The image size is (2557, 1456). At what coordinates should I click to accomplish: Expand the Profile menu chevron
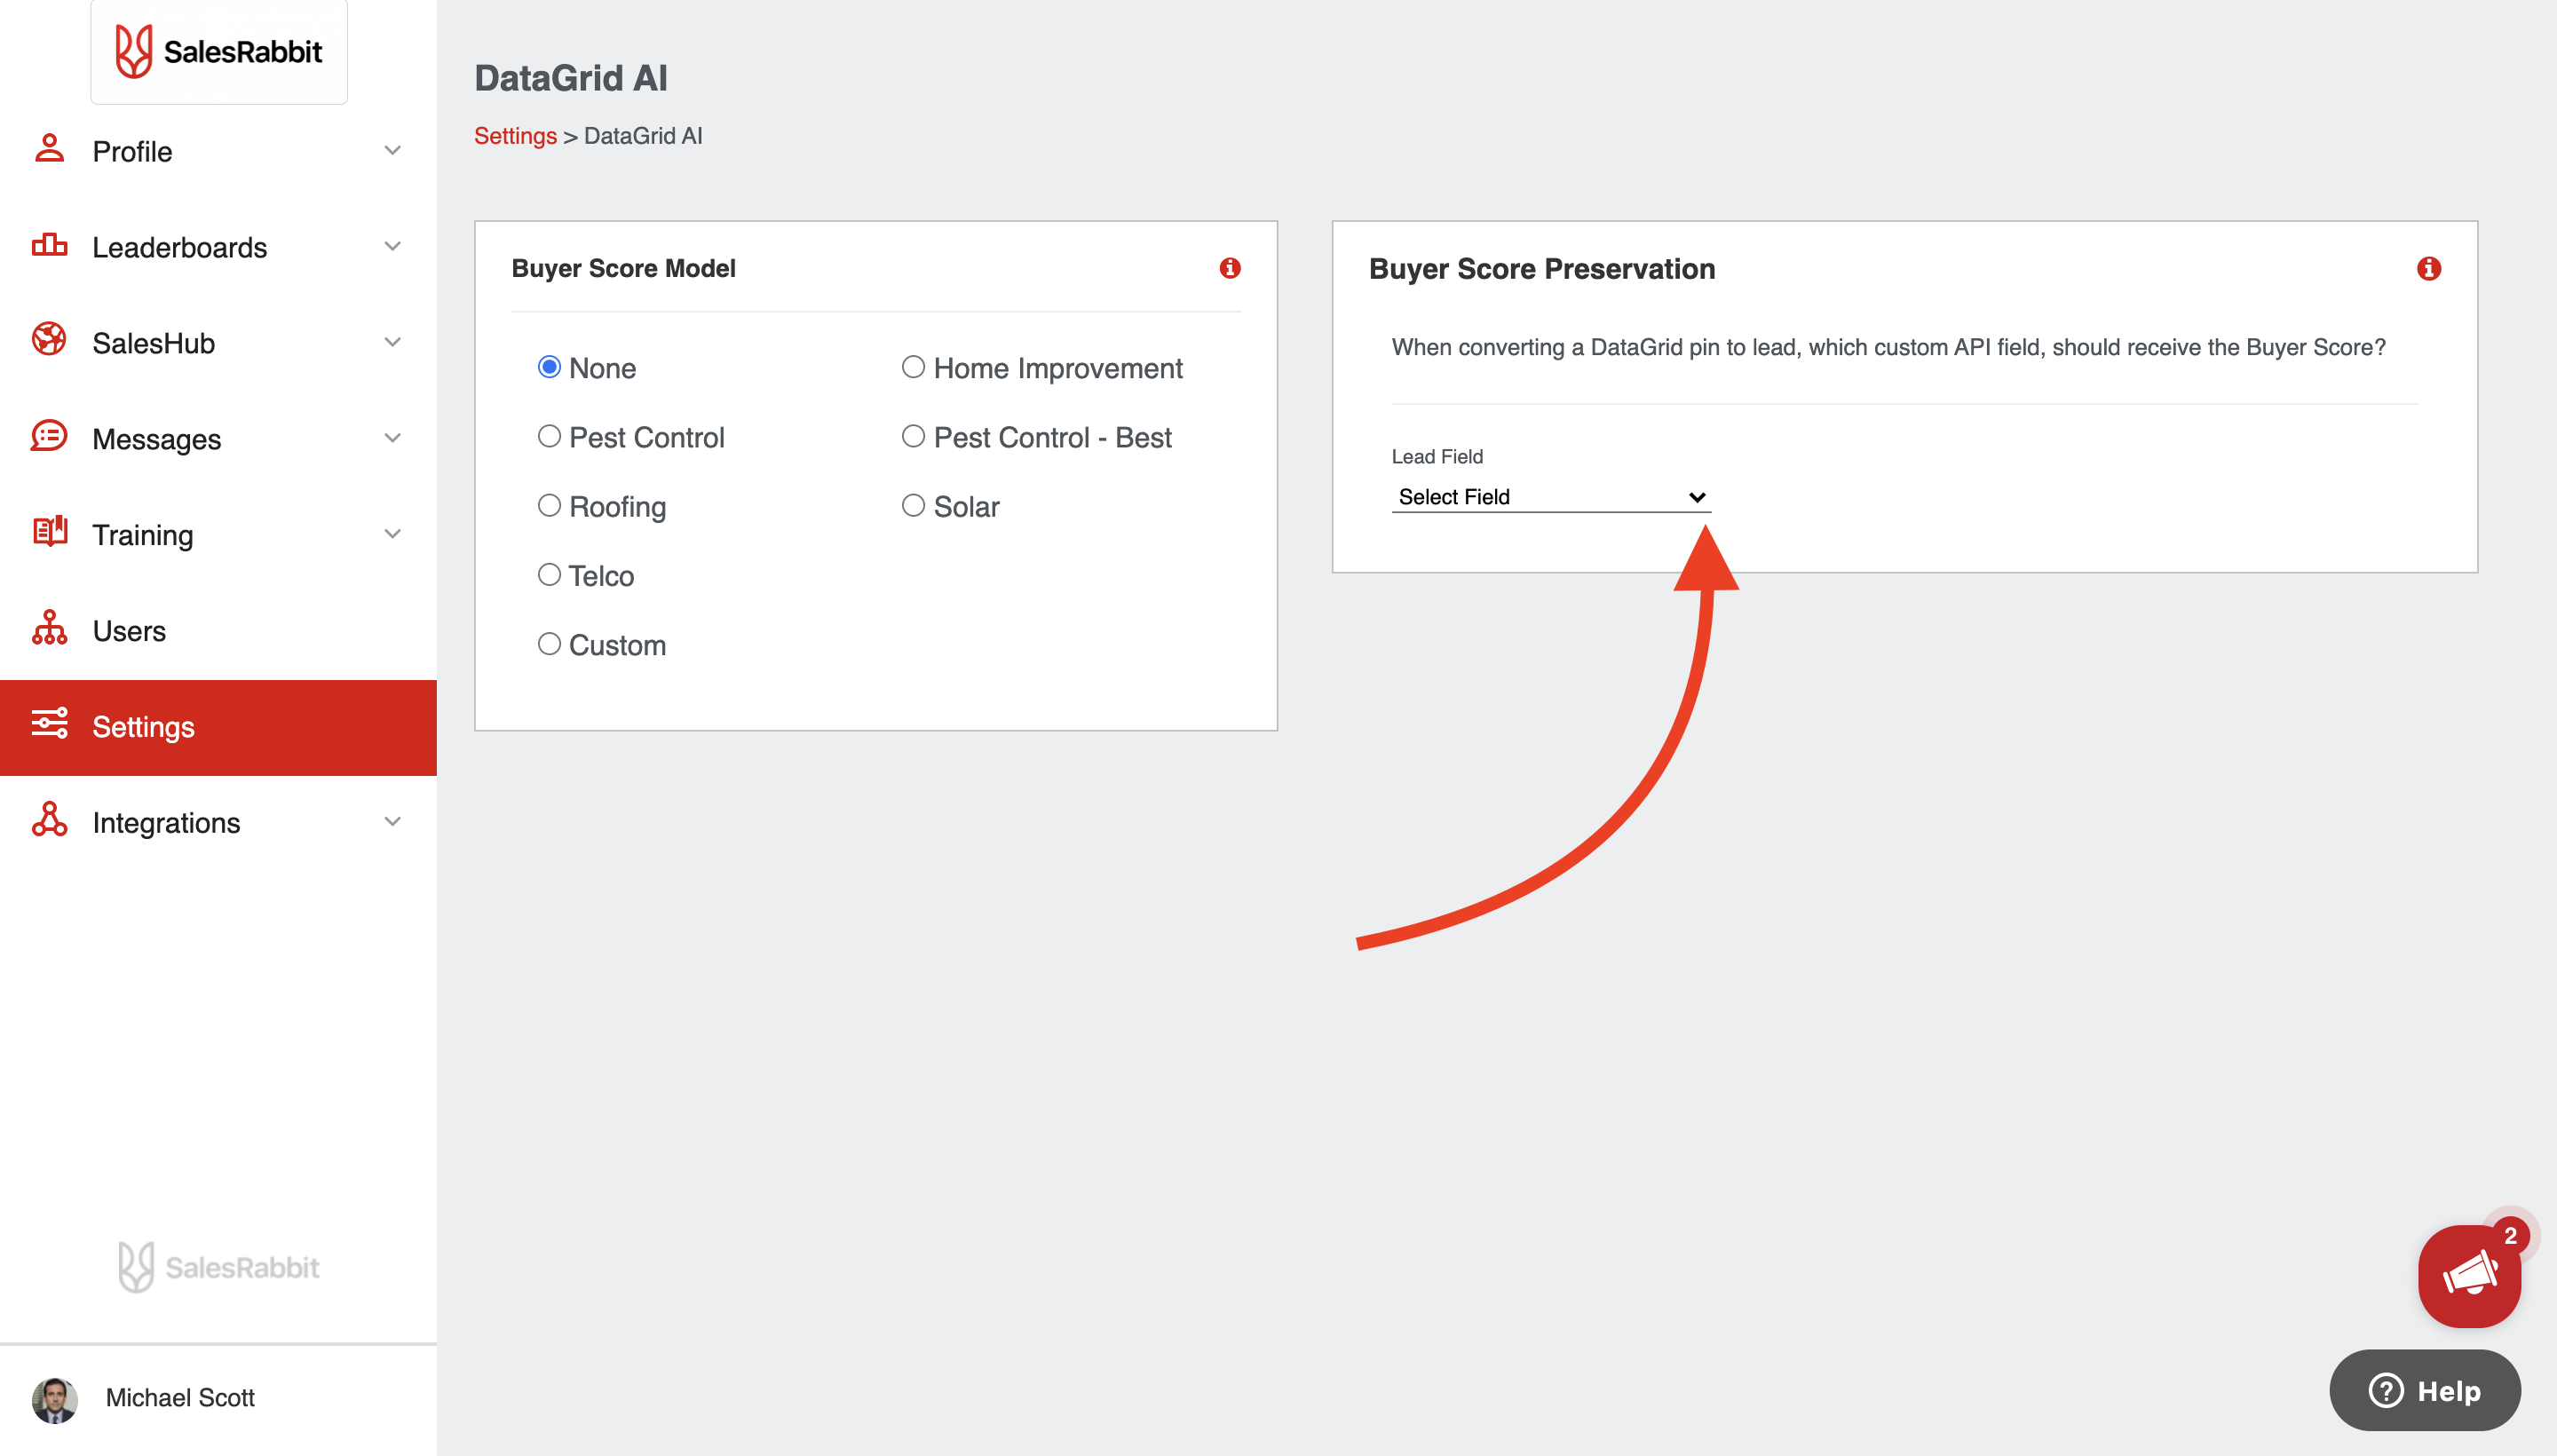(393, 150)
